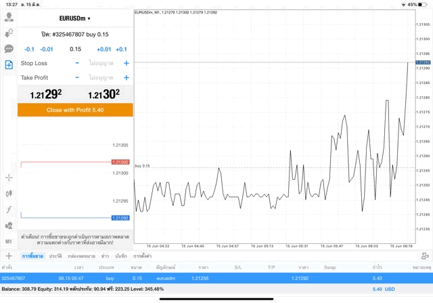Switch to the ประวัติ history tab
Viewport: 433px width, 303px height.
pos(55,256)
